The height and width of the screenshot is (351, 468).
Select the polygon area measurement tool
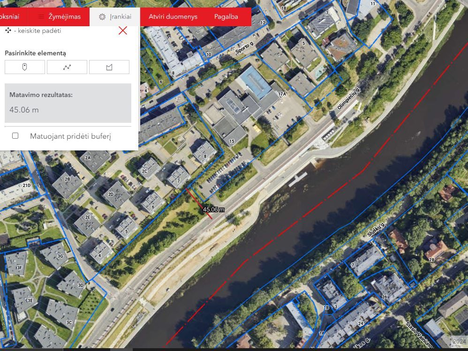coord(109,67)
